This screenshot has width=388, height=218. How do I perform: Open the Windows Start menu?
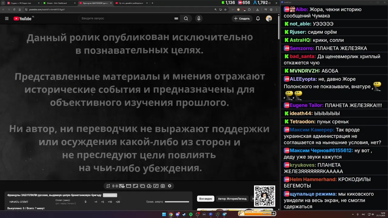pyautogui.click(x=164, y=214)
